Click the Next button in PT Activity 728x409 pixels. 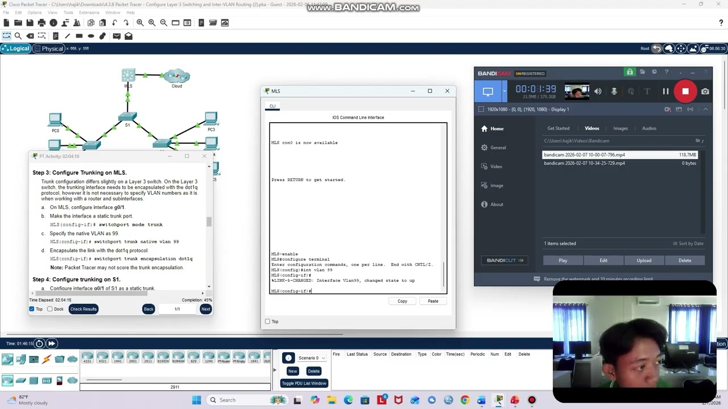[x=205, y=309]
